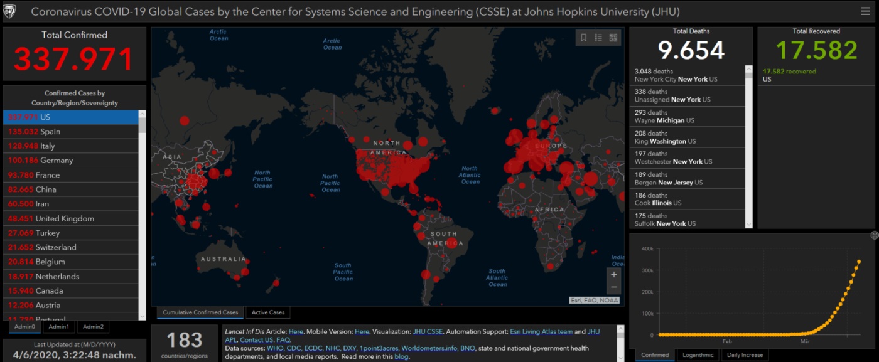Select Austria with 12.206 cases
Image resolution: width=879 pixels, height=362 pixels.
click(x=70, y=305)
